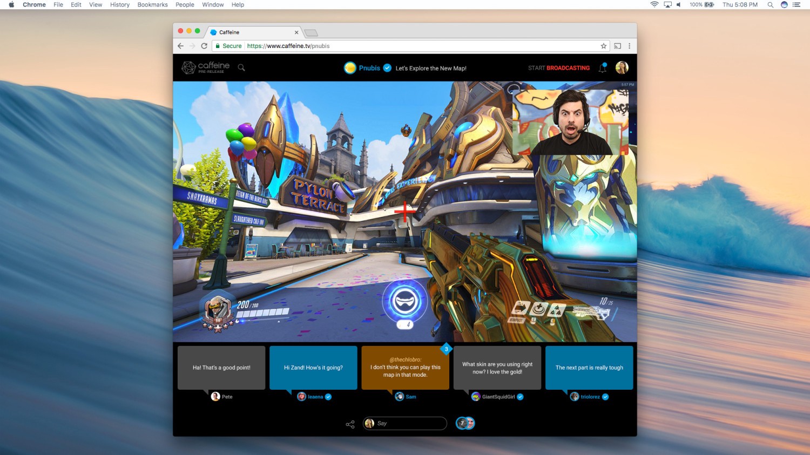Open notifications bell in Caffeine header
This screenshot has width=810, height=455.
pos(602,68)
